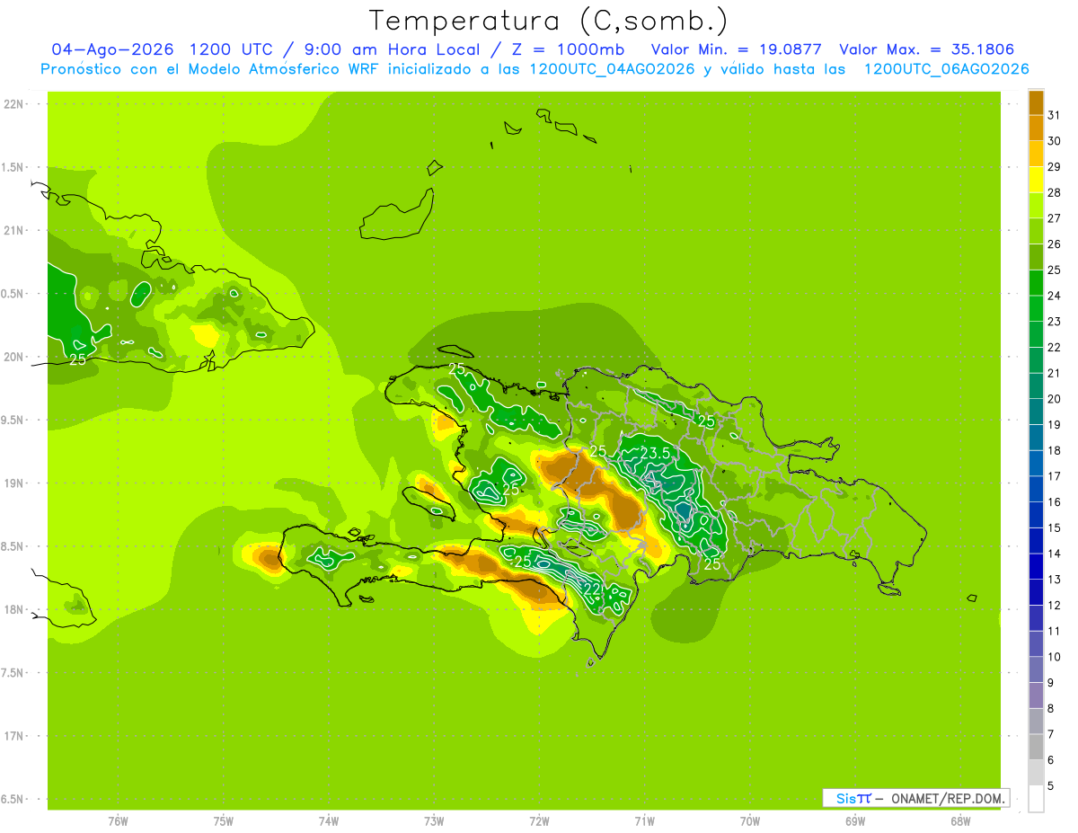Click the '18N' latitude axis label
Viewport: 1078px width, 833px height.
tap(13, 610)
